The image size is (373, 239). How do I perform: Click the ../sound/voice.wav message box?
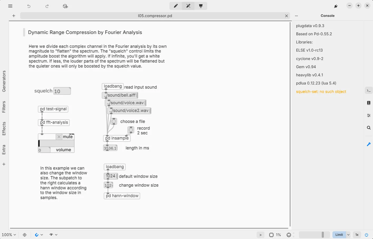[126, 103]
